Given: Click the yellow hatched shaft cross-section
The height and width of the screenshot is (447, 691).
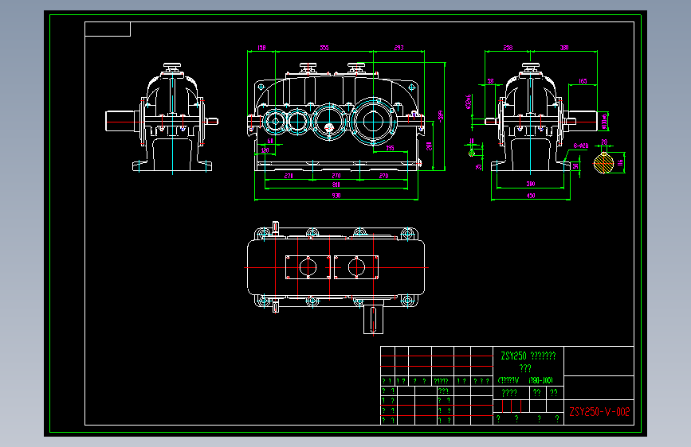Looking at the screenshot, I should tap(604, 163).
